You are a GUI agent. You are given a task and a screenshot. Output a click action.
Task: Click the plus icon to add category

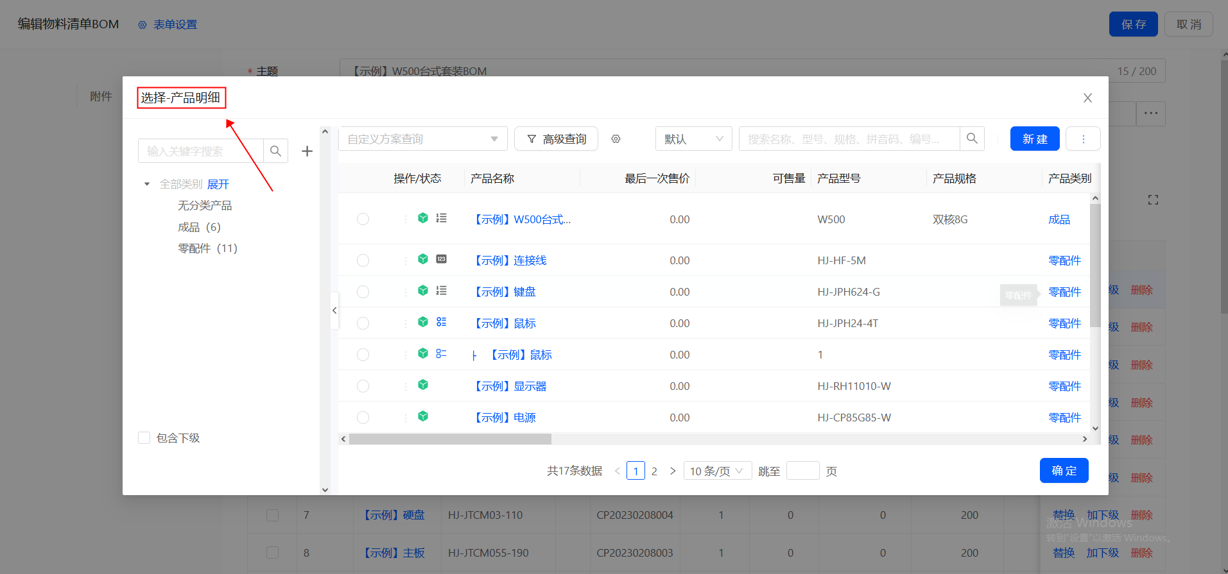307,151
